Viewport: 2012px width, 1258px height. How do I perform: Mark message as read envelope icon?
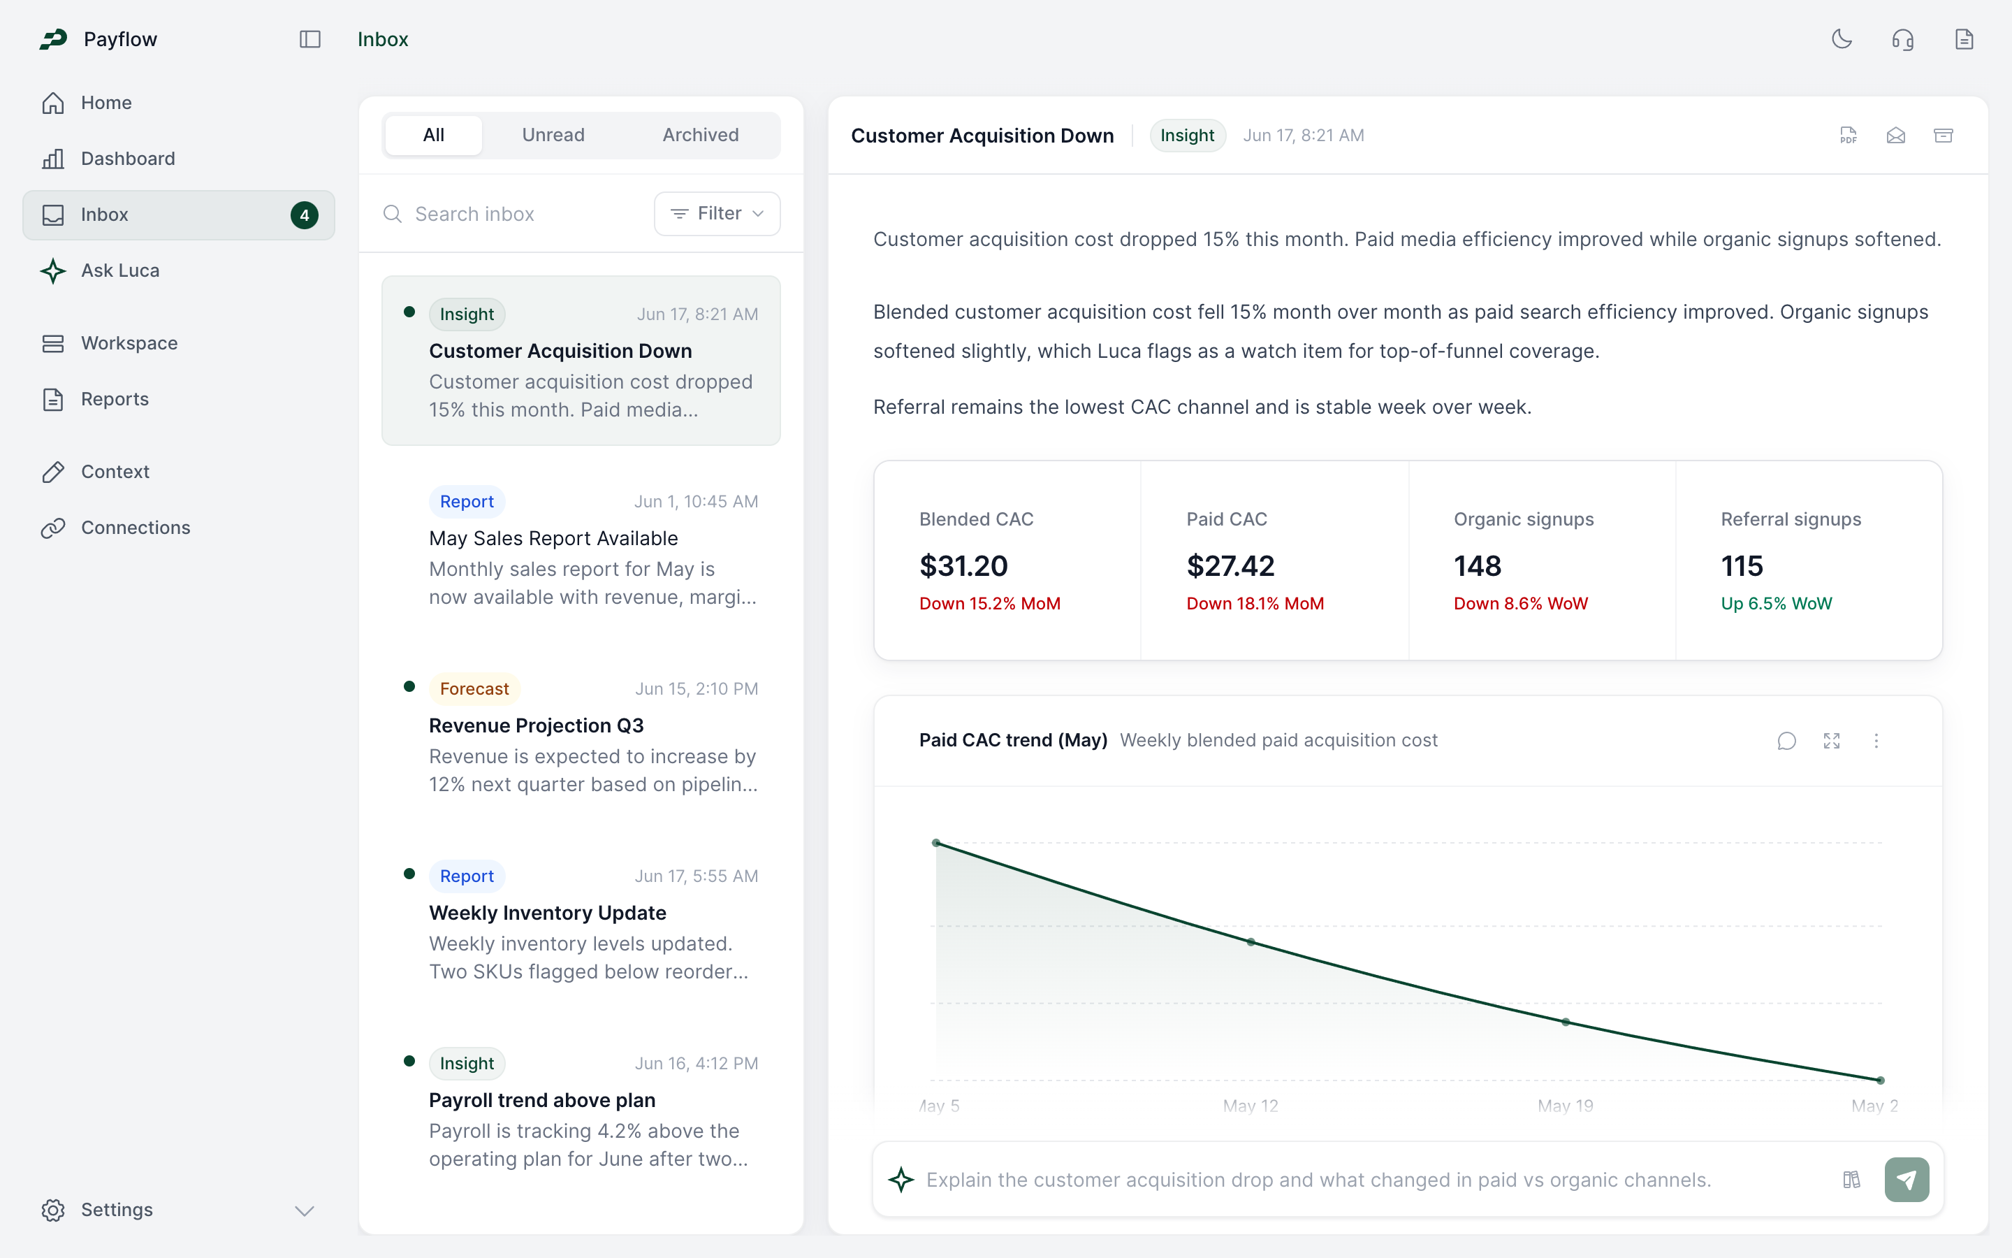(1895, 136)
